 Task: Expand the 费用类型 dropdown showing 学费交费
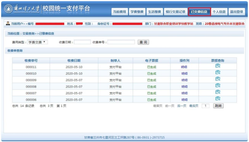(37, 42)
